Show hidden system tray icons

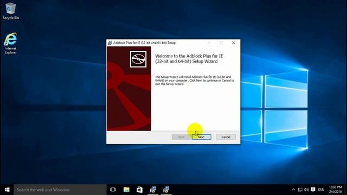point(293,190)
